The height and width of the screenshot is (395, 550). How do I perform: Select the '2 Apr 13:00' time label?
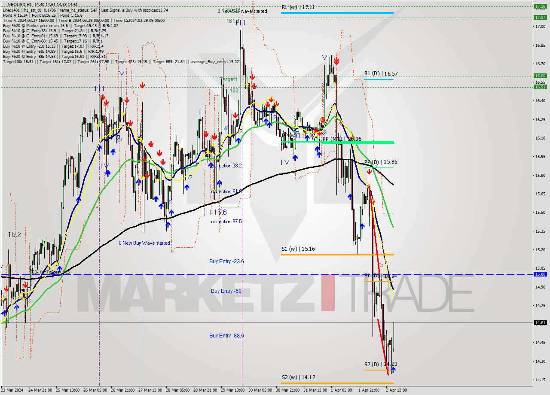[x=396, y=390]
